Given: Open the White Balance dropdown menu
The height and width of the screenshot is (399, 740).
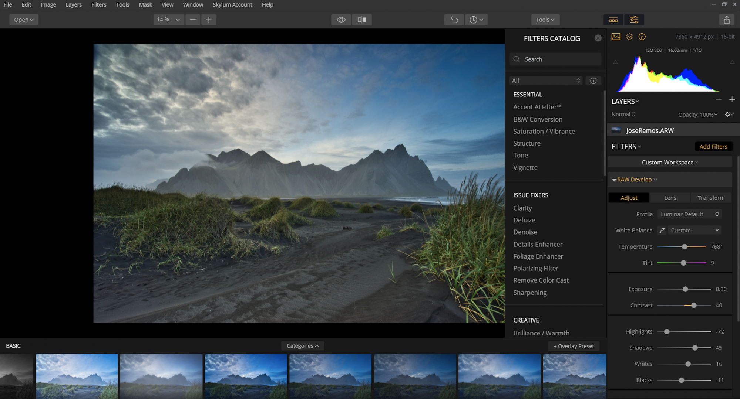Looking at the screenshot, I should tap(694, 230).
